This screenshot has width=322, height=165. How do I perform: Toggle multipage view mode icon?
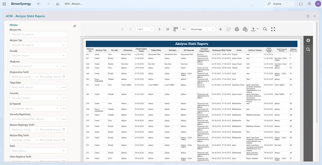pos(176,29)
